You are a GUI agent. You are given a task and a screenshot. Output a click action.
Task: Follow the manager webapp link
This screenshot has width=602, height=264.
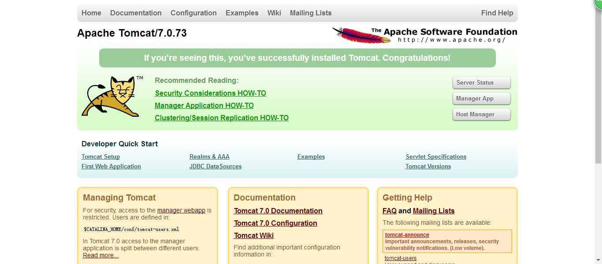(x=181, y=210)
